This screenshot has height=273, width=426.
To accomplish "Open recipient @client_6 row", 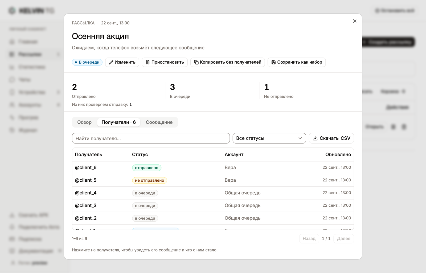I will 213,168.
